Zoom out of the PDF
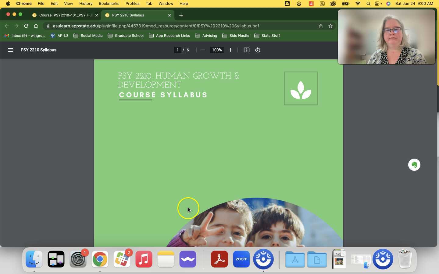 coord(203,50)
